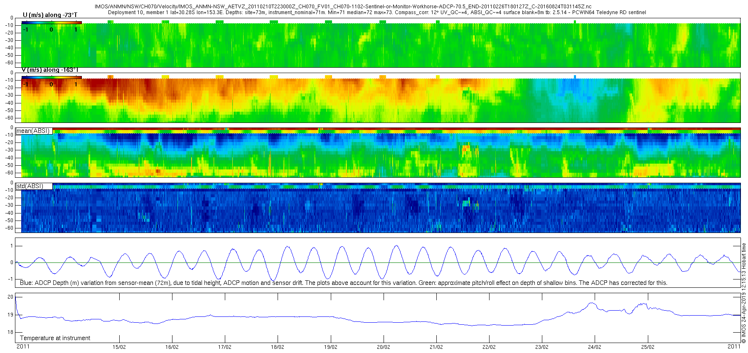This screenshot has width=748, height=353.
Task: Click the mean(ABSI) label box
Action: (33, 131)
